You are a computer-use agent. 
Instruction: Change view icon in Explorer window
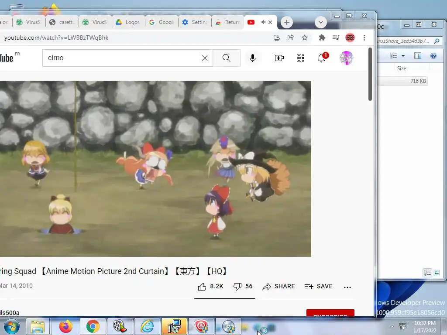[394, 56]
